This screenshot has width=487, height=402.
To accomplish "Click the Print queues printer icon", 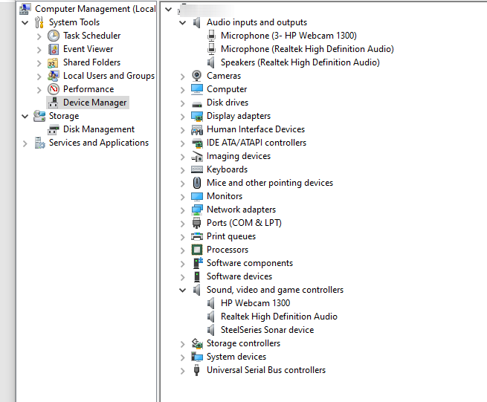I will [x=197, y=236].
